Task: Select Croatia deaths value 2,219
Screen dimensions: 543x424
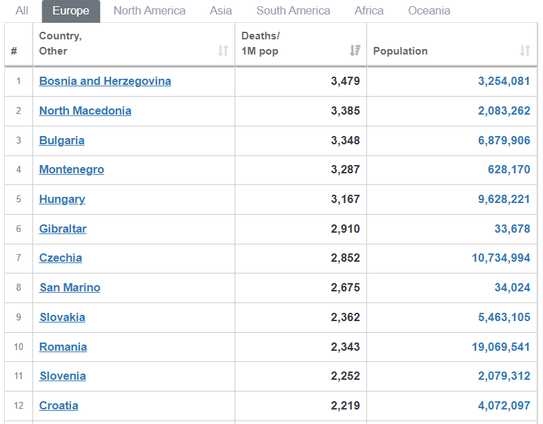Action: click(345, 405)
